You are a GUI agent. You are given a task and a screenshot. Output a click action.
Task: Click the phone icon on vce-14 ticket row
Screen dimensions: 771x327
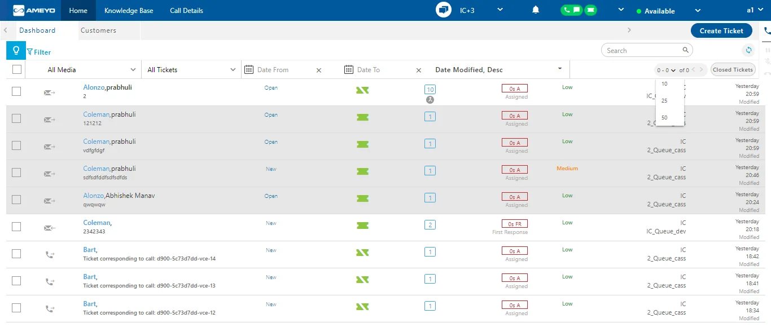(50, 255)
